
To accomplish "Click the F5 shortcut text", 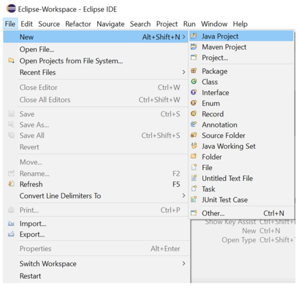I will [176, 184].
